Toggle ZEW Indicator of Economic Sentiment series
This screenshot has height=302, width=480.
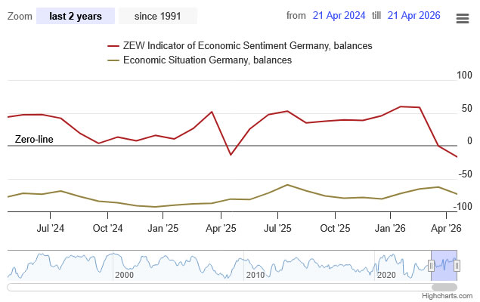click(247, 46)
